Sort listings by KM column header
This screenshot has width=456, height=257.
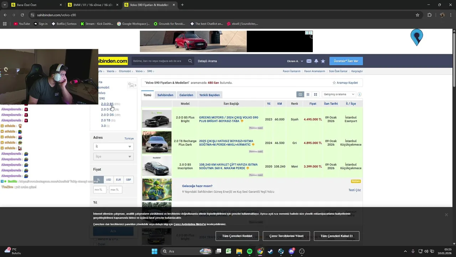[x=280, y=104]
